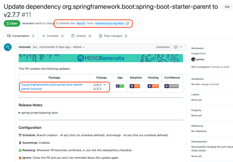Open the master branch link
Viewport: 233px width, 162px height.
click(81, 23)
